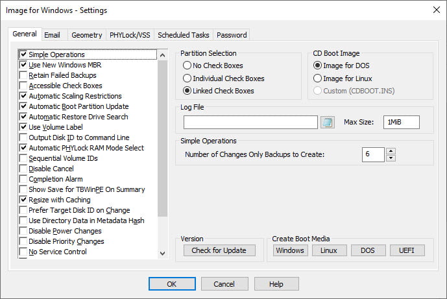The height and width of the screenshot is (299, 447).
Task: Enable Disable Power Changes option
Action: [23, 231]
